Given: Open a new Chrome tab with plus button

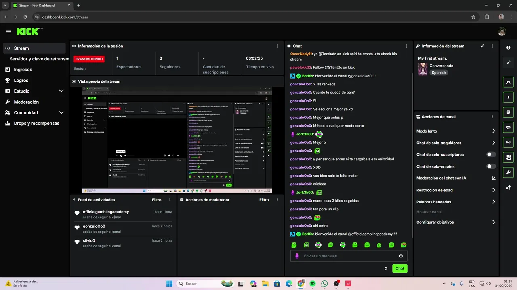Looking at the screenshot, I should 78,5.
